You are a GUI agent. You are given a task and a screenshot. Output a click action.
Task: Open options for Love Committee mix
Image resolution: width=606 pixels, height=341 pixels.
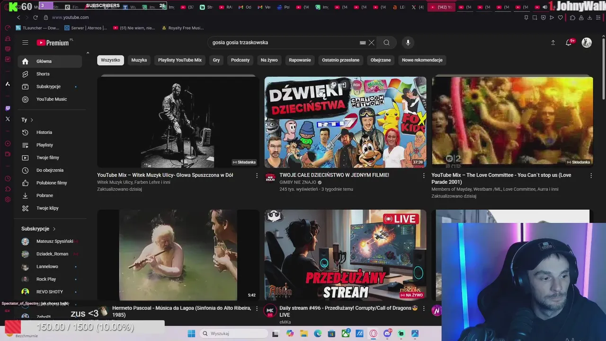pyautogui.click(x=591, y=176)
